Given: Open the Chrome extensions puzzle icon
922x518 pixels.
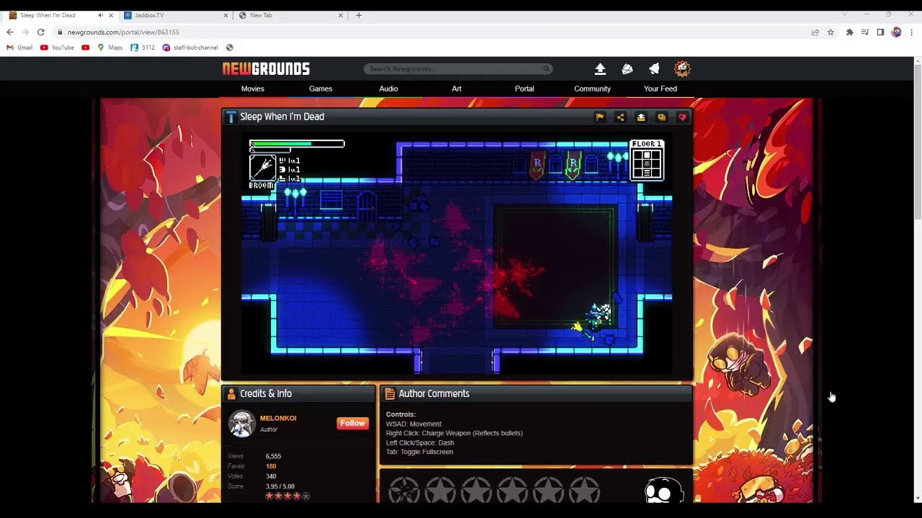Looking at the screenshot, I should pyautogui.click(x=850, y=32).
